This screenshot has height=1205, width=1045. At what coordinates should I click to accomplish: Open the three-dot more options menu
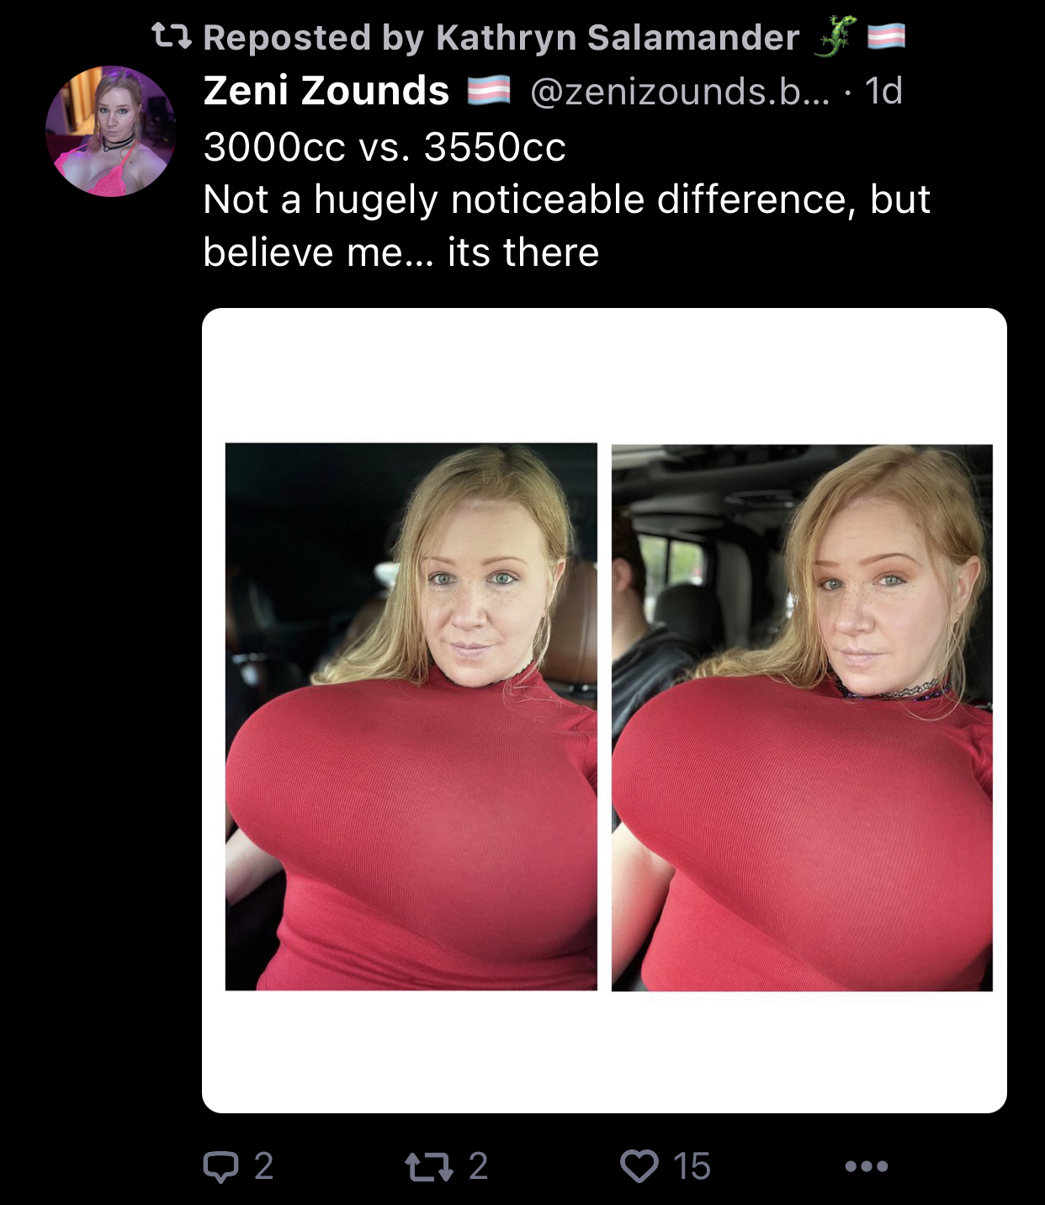(867, 1166)
